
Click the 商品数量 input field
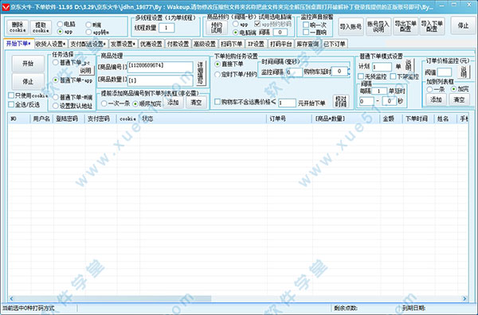tap(160, 80)
